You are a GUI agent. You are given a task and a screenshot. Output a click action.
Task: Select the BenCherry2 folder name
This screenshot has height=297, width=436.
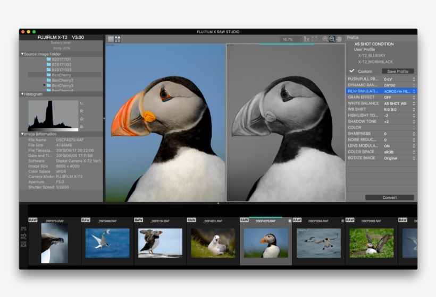coord(63,80)
